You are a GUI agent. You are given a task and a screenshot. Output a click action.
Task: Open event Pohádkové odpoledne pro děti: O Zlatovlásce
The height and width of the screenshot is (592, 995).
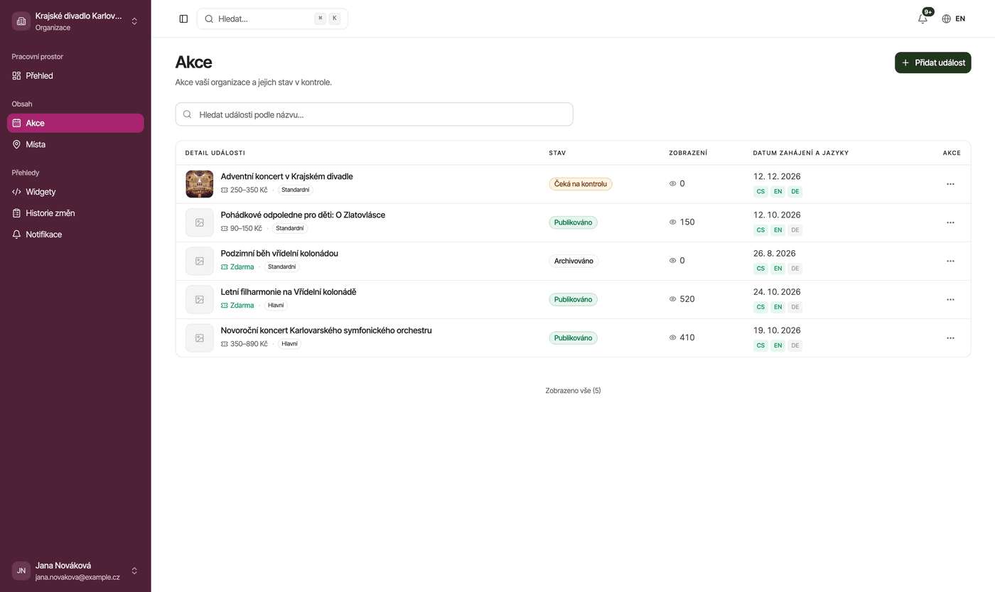[303, 215]
